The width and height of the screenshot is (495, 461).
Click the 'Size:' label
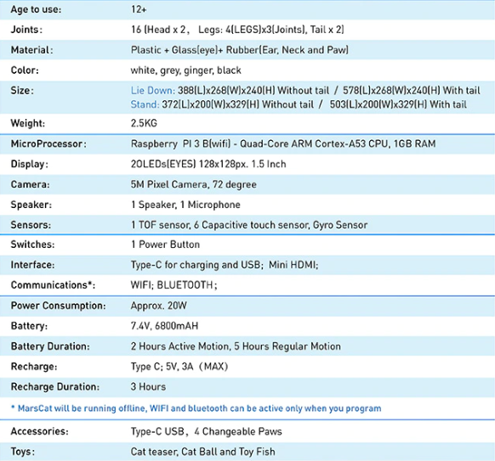22,91
